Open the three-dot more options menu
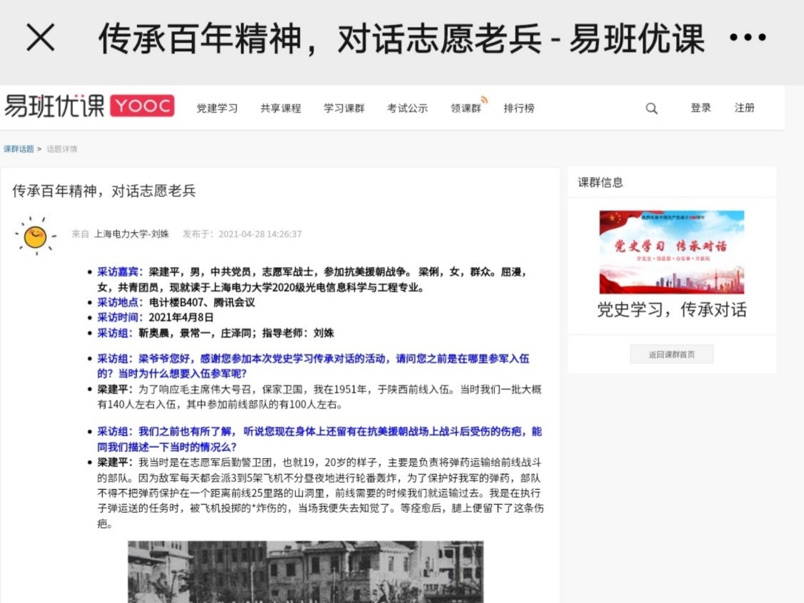The height and width of the screenshot is (603, 804). coord(747,38)
